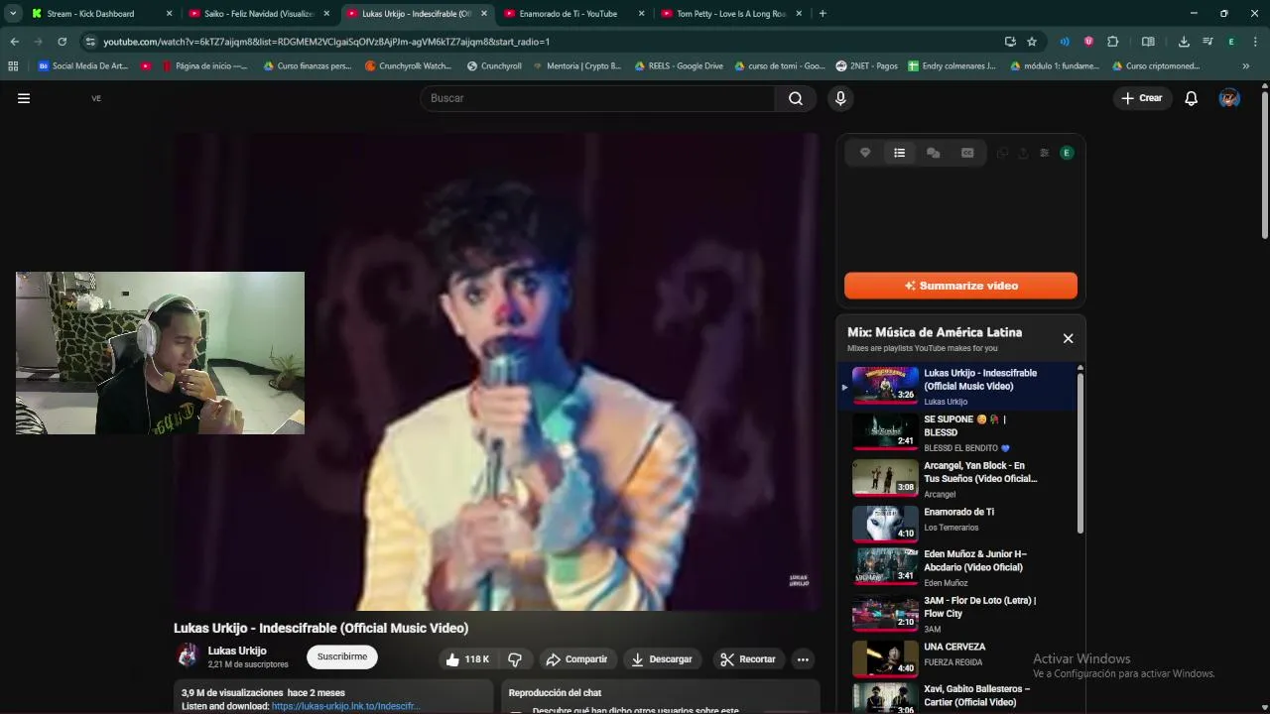
Task: Play Enamorado de Ti by Los Temerarios
Action: (958, 522)
